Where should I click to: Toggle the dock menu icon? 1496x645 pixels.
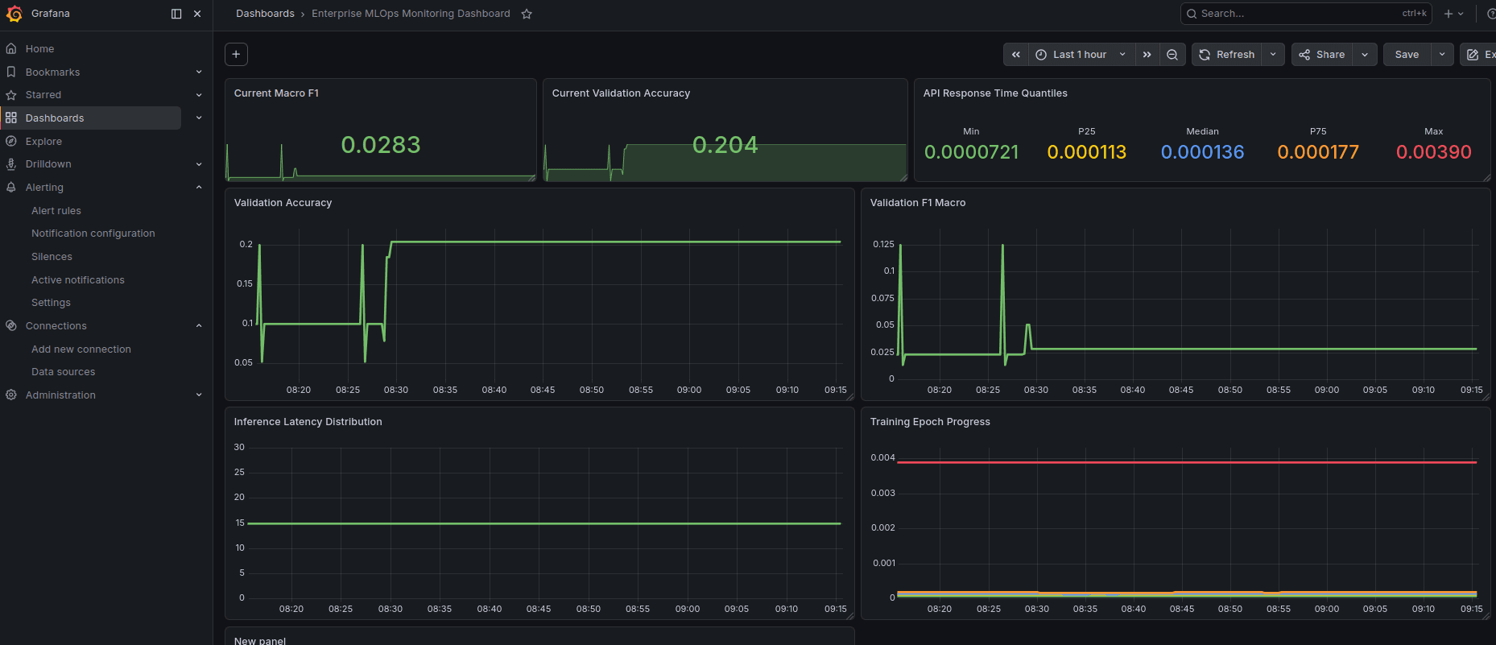click(176, 14)
